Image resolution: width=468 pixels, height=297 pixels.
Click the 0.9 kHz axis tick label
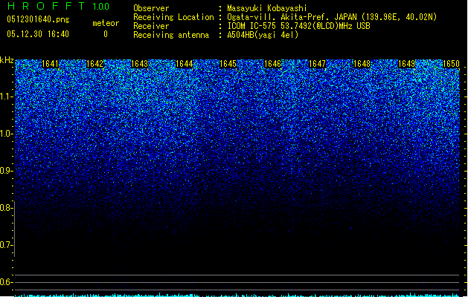click(x=6, y=171)
